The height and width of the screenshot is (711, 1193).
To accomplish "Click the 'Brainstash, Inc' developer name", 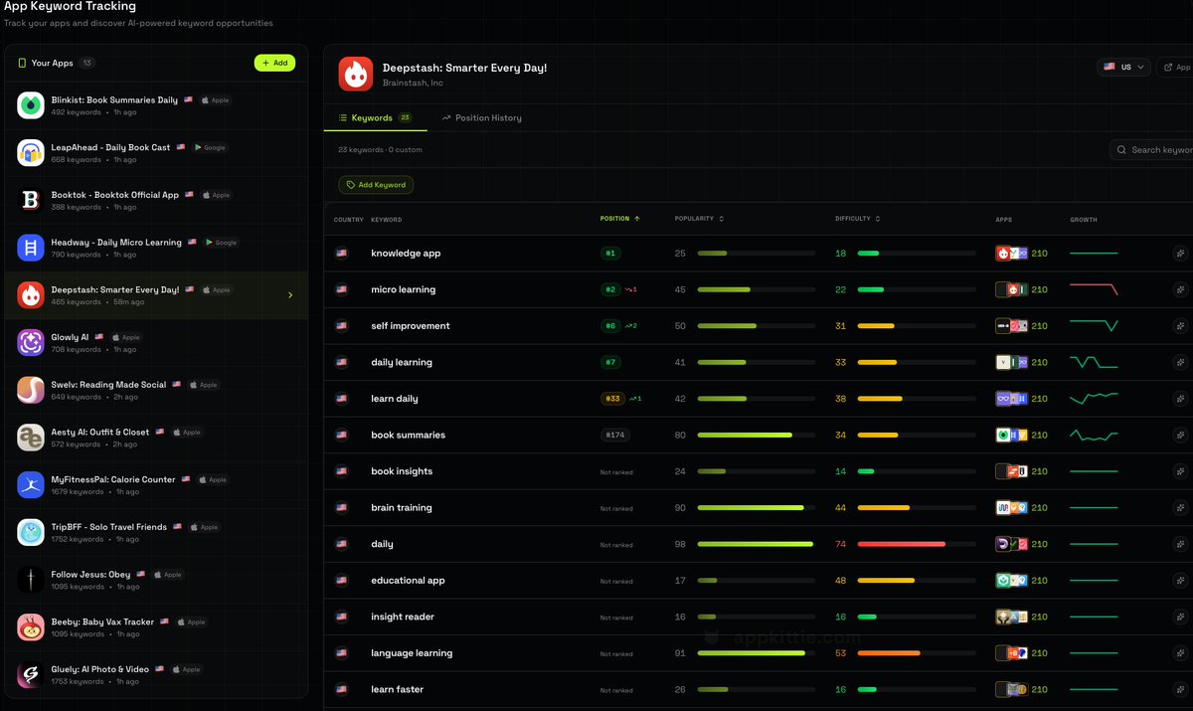I will 413,83.
